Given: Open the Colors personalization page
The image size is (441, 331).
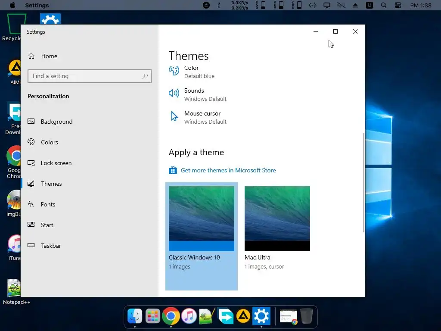Looking at the screenshot, I should pyautogui.click(x=50, y=142).
